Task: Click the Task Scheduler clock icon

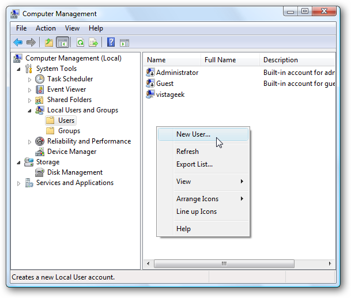Action: 40,79
